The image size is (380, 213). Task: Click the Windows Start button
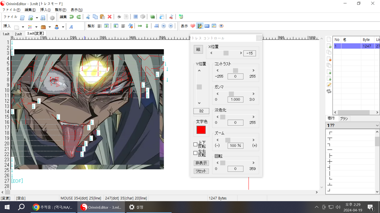tap(7, 207)
